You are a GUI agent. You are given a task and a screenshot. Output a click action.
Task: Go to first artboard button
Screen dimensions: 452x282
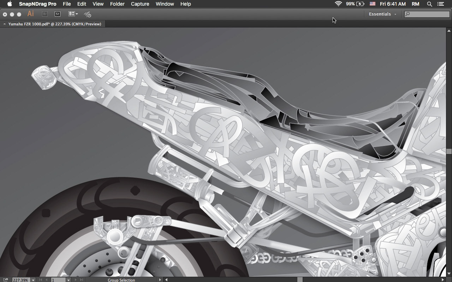(40, 280)
